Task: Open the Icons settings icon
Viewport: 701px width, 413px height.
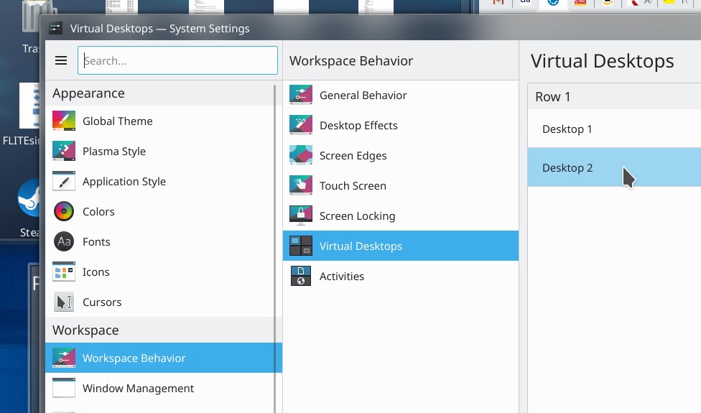Action: point(64,272)
